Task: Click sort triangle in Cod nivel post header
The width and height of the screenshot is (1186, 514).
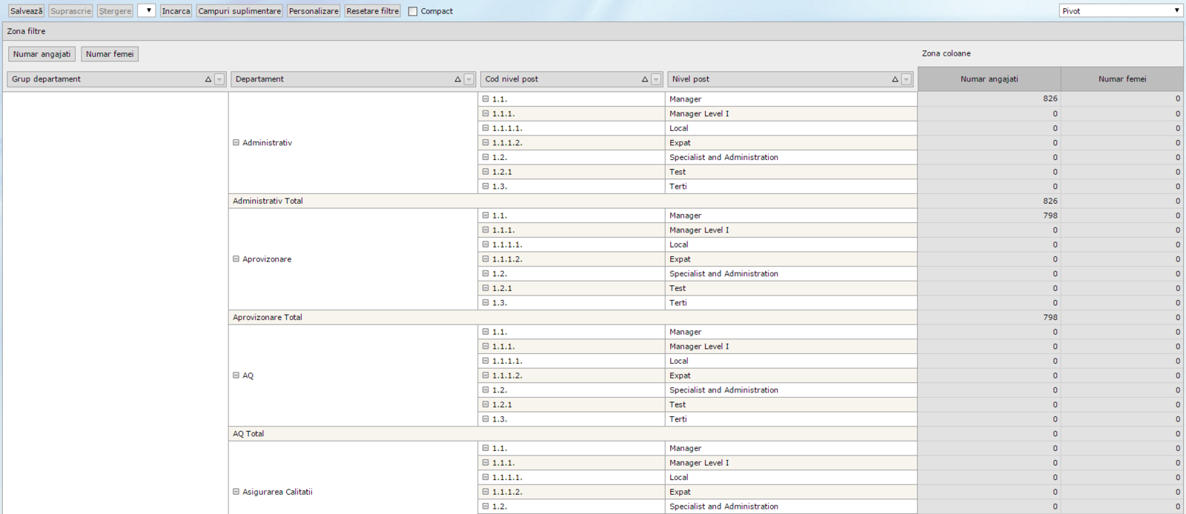Action: click(x=645, y=79)
